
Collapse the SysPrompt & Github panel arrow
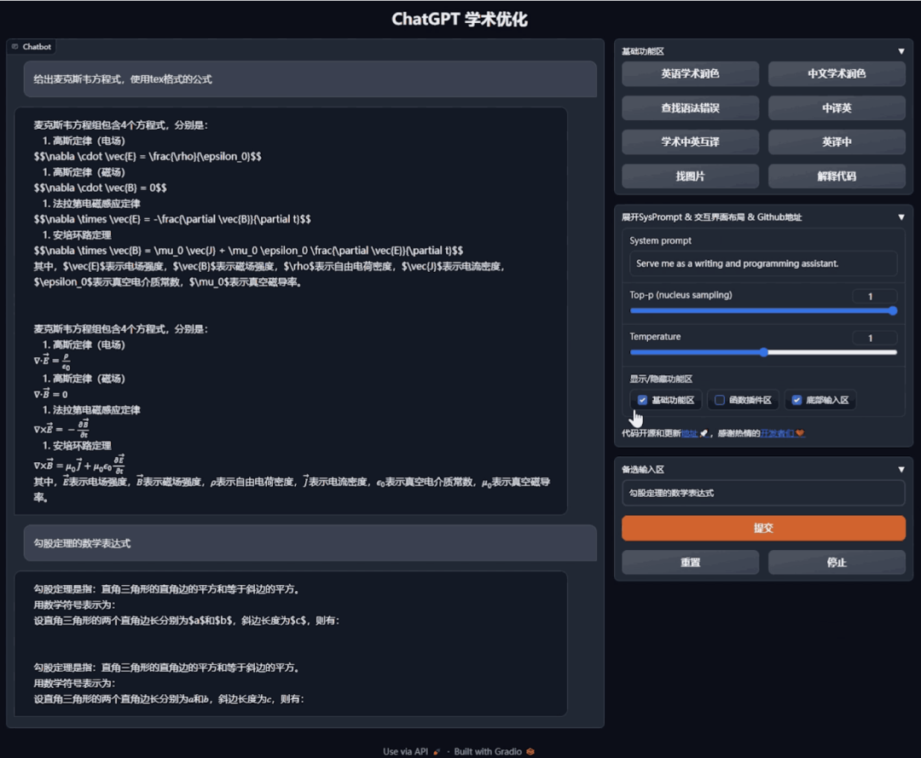[x=901, y=217]
